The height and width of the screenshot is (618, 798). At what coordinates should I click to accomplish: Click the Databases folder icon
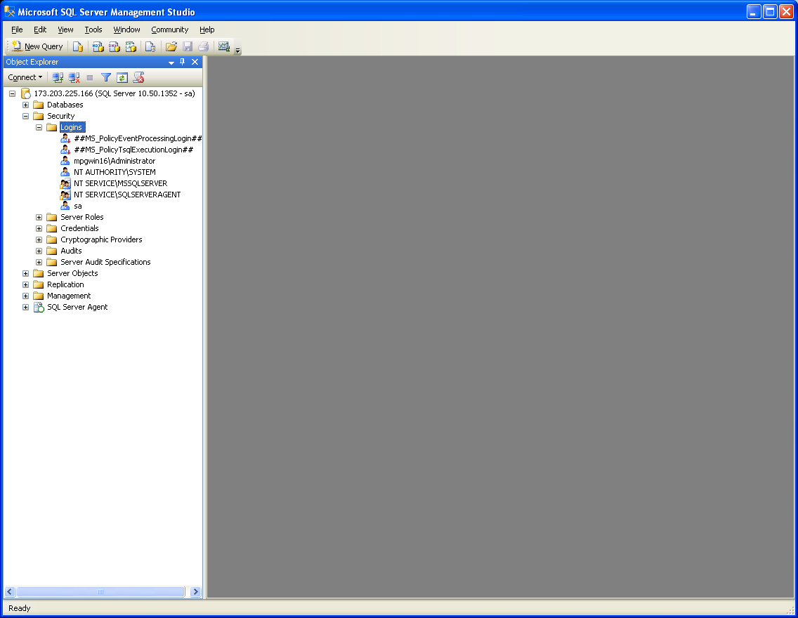38,105
